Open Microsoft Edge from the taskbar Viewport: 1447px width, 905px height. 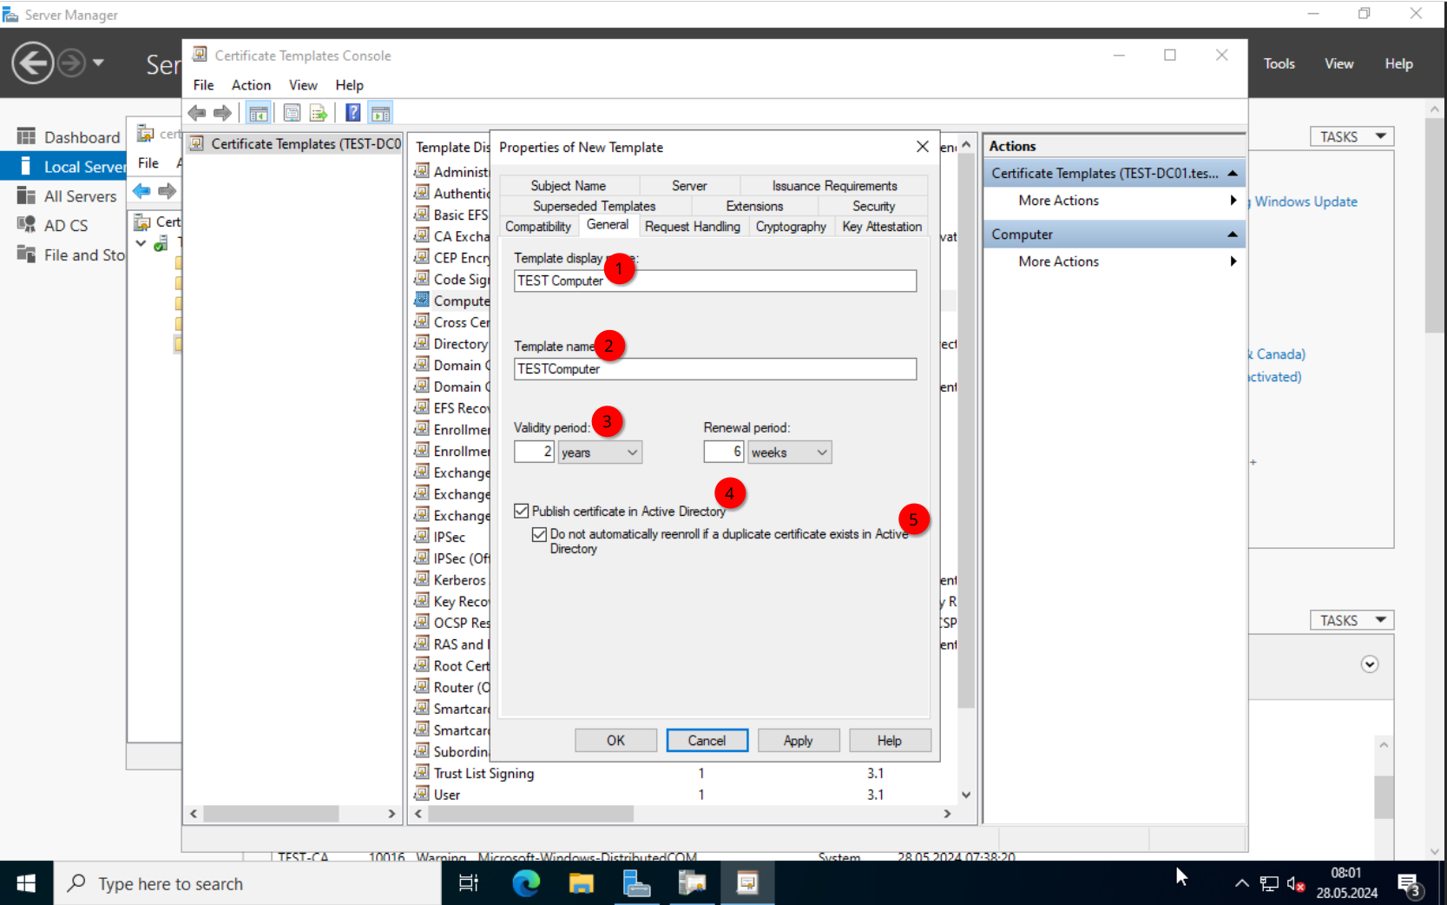[526, 883]
